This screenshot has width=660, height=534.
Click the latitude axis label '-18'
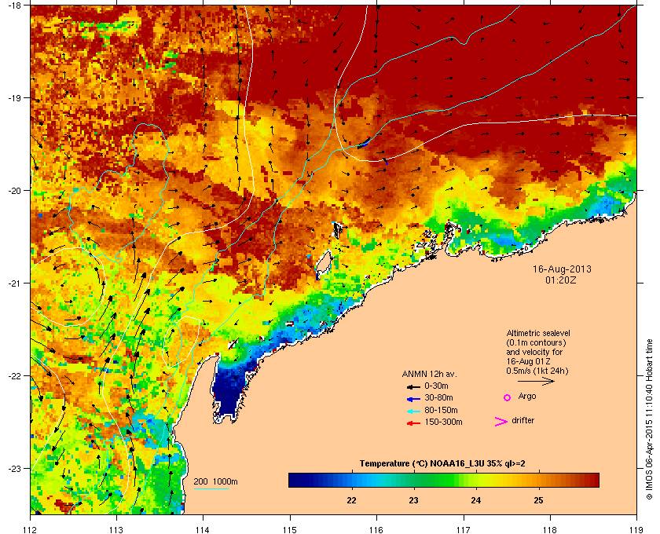14,5
